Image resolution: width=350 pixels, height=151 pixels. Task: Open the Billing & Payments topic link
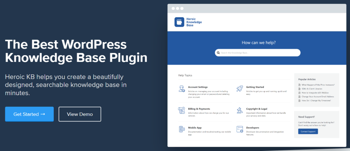tap(199, 109)
